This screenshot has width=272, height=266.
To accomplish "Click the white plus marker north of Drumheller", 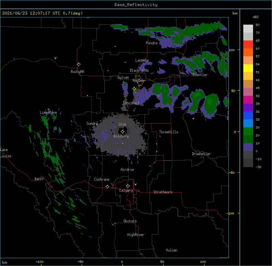I will [193, 118].
